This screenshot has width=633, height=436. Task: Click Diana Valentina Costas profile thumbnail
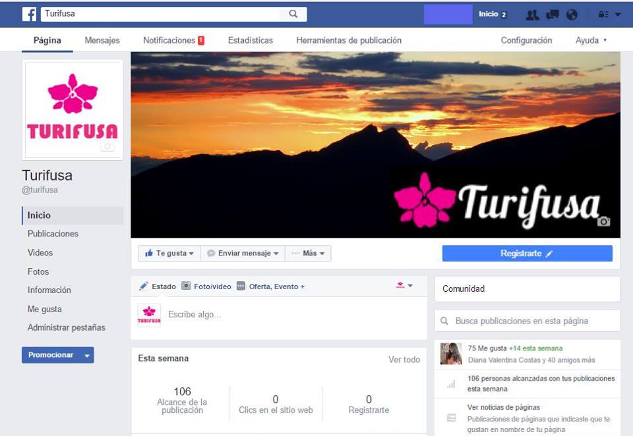pyautogui.click(x=451, y=354)
